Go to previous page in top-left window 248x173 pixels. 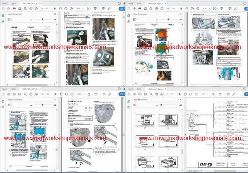[31, 9]
